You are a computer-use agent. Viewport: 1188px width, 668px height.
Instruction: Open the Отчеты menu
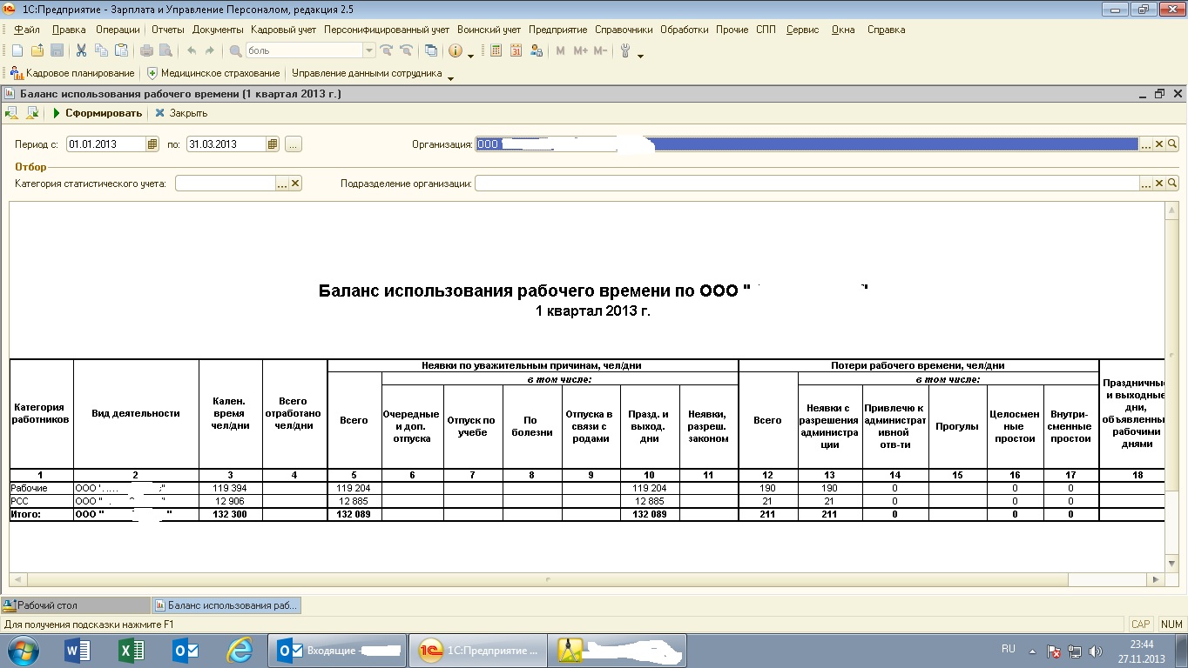(x=168, y=30)
